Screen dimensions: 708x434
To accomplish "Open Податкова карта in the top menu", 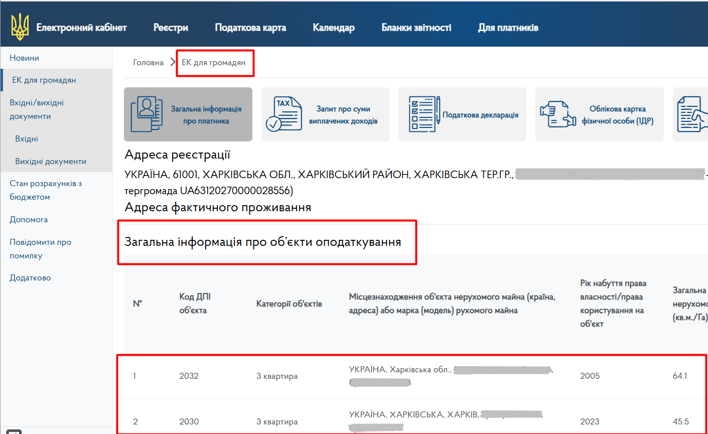I will pyautogui.click(x=250, y=28).
